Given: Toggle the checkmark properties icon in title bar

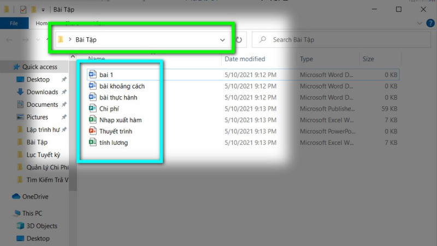Looking at the screenshot, I should pos(22,9).
